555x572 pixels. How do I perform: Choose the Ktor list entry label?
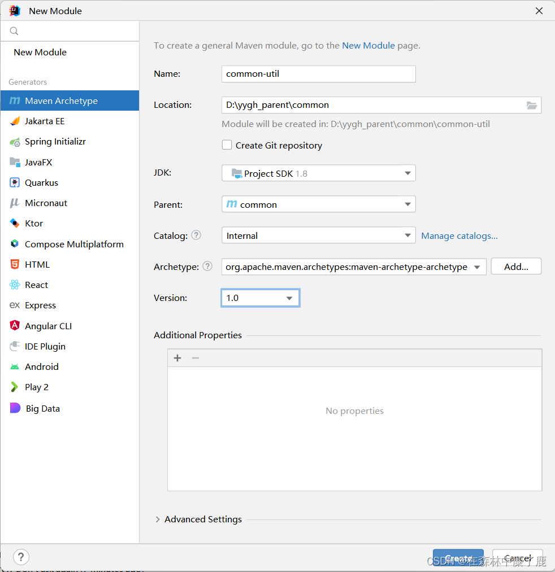click(x=33, y=223)
